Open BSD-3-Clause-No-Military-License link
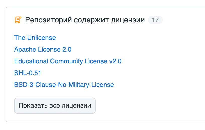This screenshot has width=205, height=130. (64, 85)
